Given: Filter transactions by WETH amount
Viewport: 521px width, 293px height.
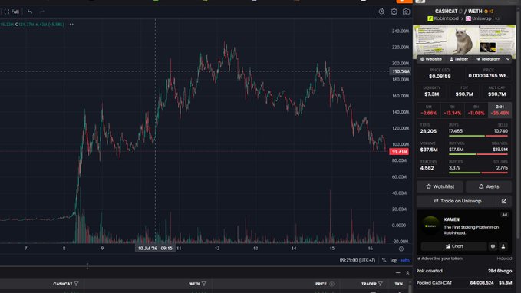Looking at the screenshot, I should pos(204,284).
